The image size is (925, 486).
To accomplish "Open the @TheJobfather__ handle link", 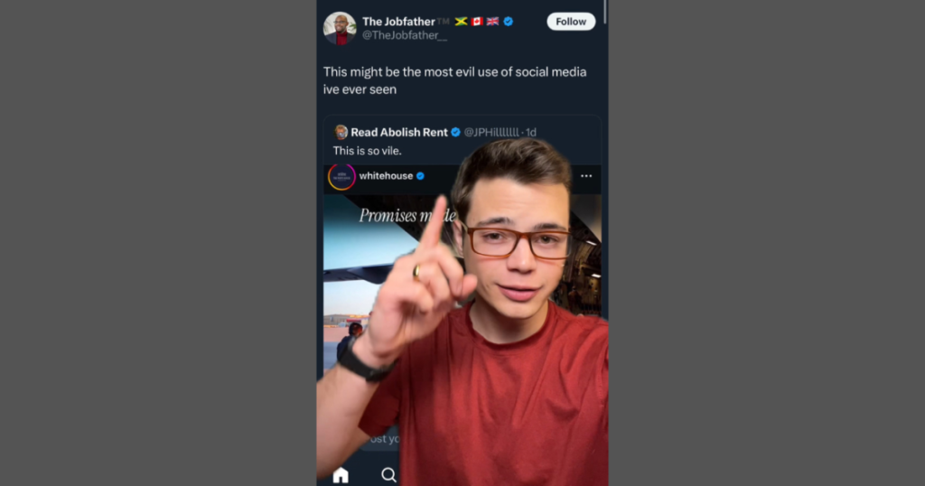I will tap(405, 35).
